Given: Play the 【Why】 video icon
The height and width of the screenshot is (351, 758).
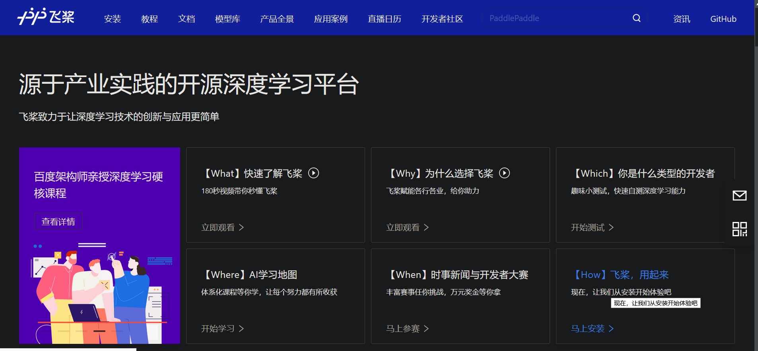Looking at the screenshot, I should (504, 173).
